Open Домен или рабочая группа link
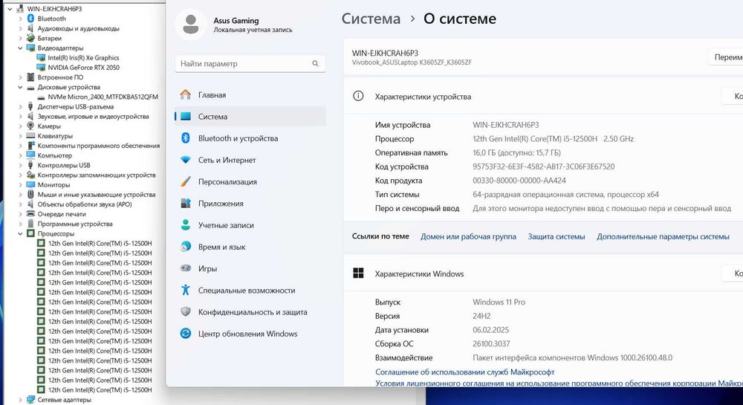 468,236
